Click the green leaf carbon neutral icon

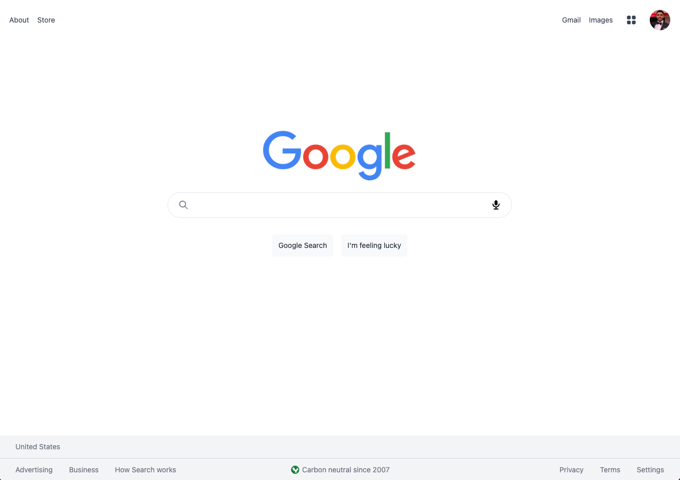pyautogui.click(x=295, y=470)
